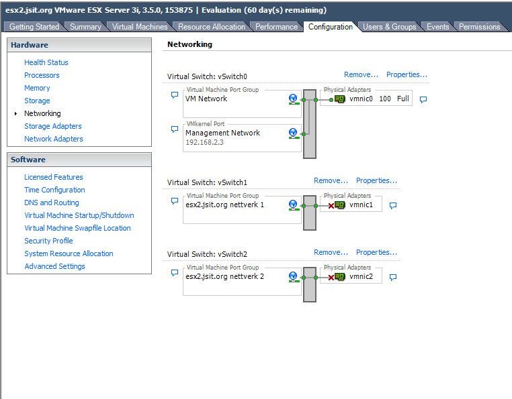This screenshot has width=512, height=399.
Task: Select the Management Network label
Action: pos(222,133)
